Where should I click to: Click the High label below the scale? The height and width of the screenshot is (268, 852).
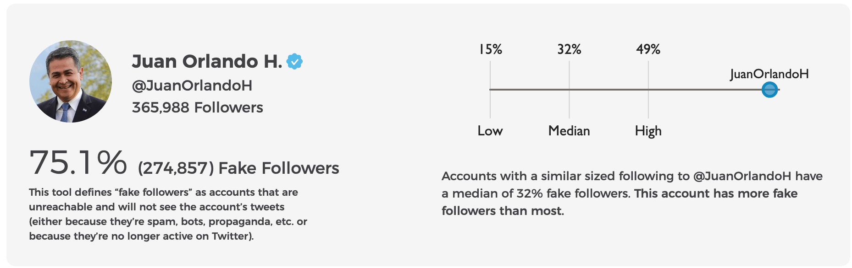pyautogui.click(x=648, y=131)
